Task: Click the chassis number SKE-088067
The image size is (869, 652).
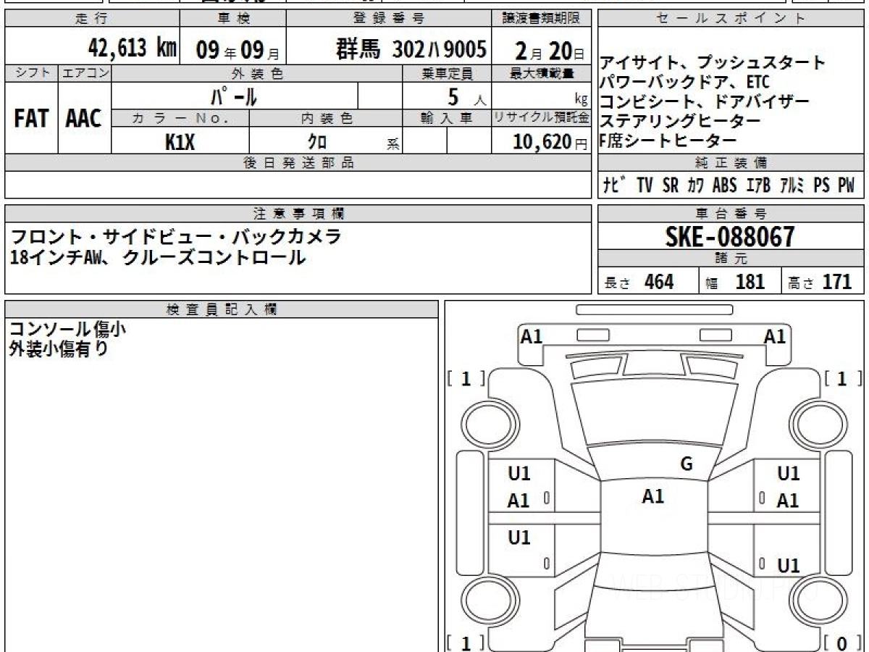Action: point(730,237)
